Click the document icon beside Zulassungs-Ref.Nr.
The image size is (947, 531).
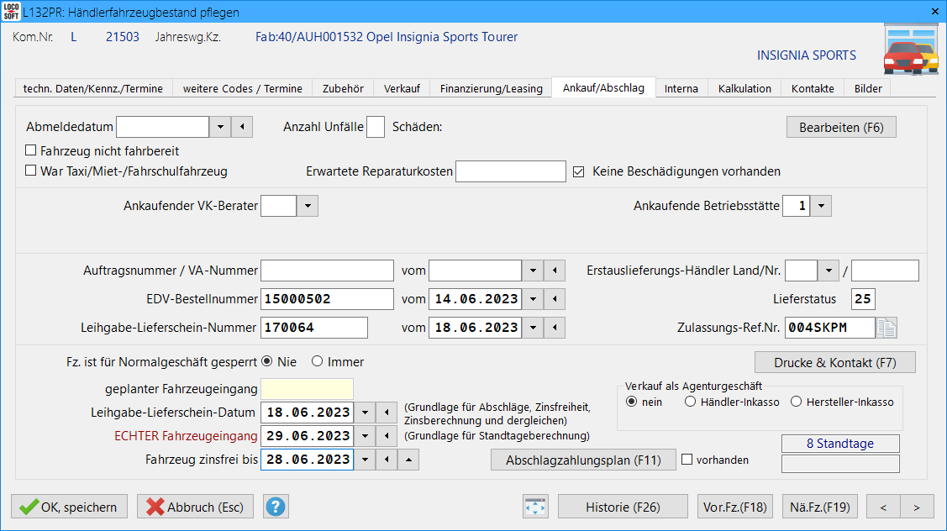tap(887, 328)
